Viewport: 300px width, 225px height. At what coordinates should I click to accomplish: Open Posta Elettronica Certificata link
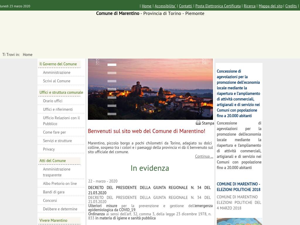click(x=218, y=6)
